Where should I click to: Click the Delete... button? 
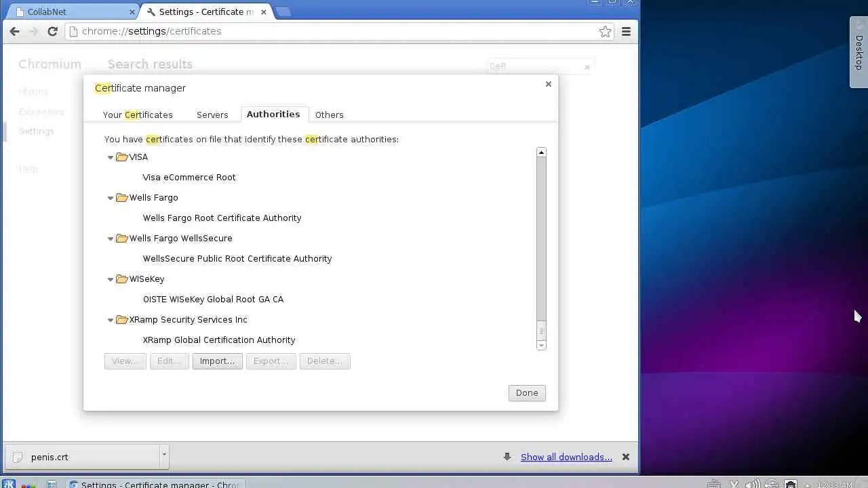click(x=325, y=361)
